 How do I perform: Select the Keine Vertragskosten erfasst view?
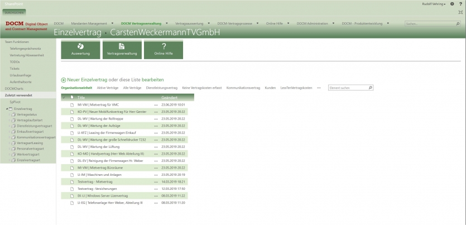pos(202,88)
